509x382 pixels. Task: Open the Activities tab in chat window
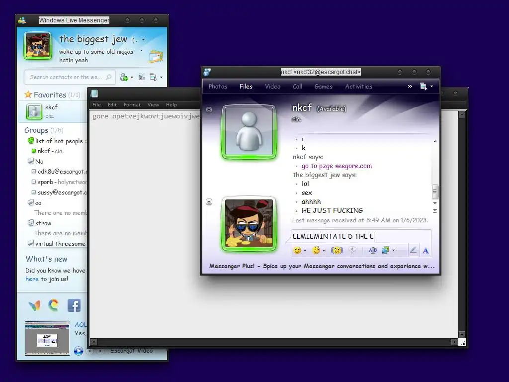click(x=359, y=87)
